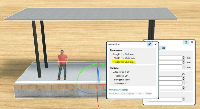Close the Information panel

click(155, 44)
